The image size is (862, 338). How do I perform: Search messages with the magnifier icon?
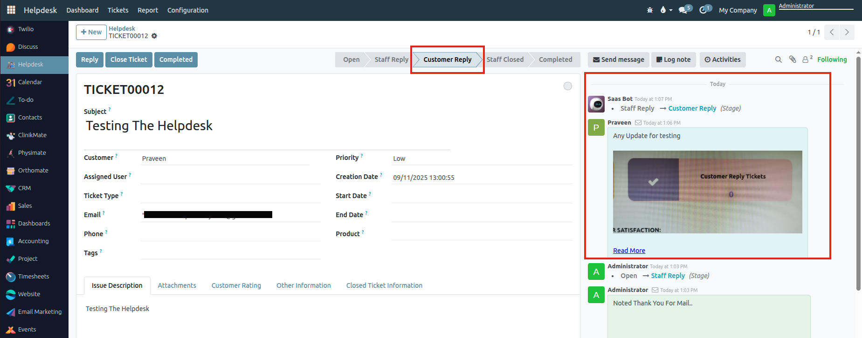click(778, 60)
